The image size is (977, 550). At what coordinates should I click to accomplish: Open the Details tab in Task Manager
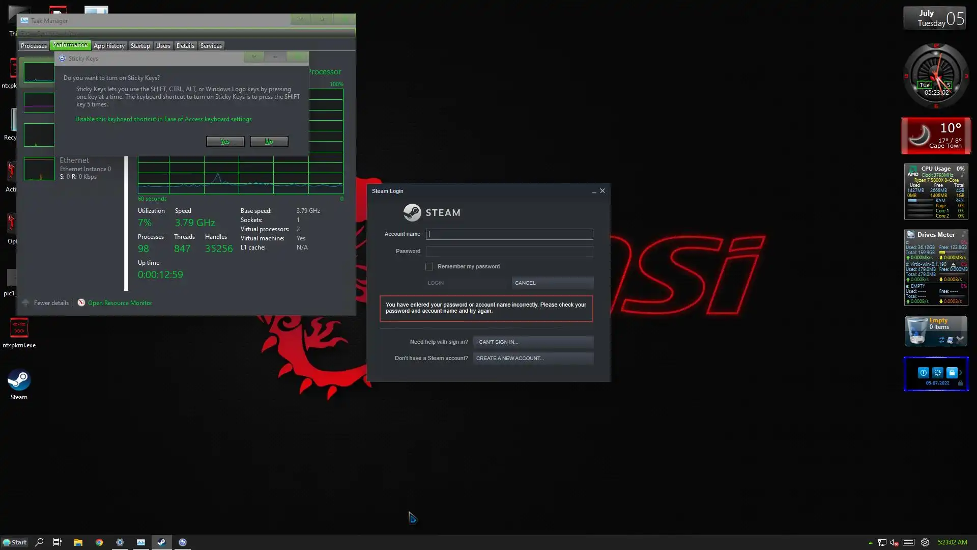(x=185, y=46)
